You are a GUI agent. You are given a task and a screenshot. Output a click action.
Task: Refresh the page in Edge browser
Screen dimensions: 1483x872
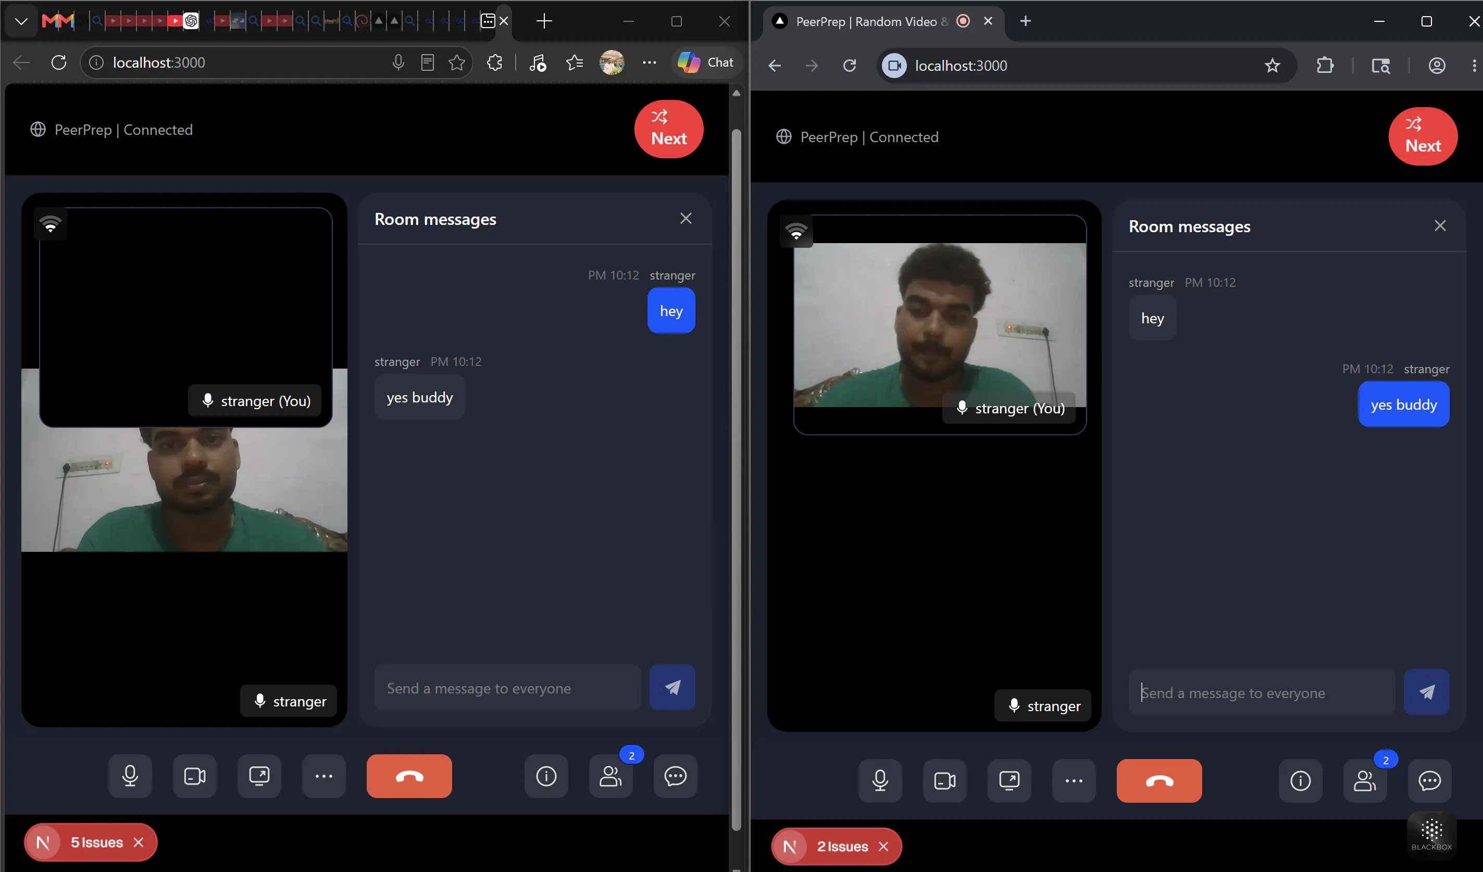(59, 62)
